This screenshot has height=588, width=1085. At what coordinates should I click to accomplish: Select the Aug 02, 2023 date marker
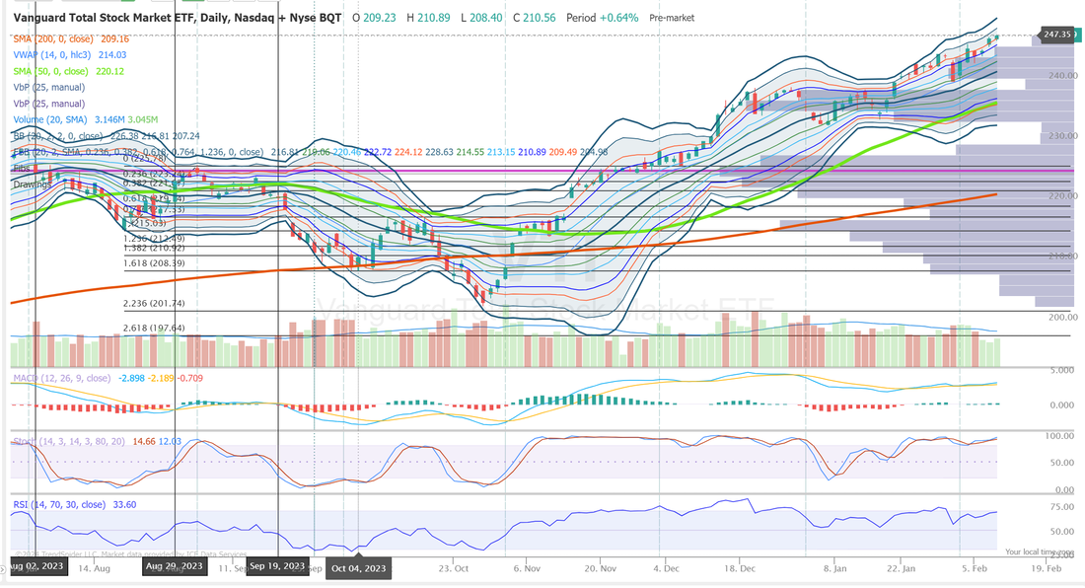click(38, 566)
